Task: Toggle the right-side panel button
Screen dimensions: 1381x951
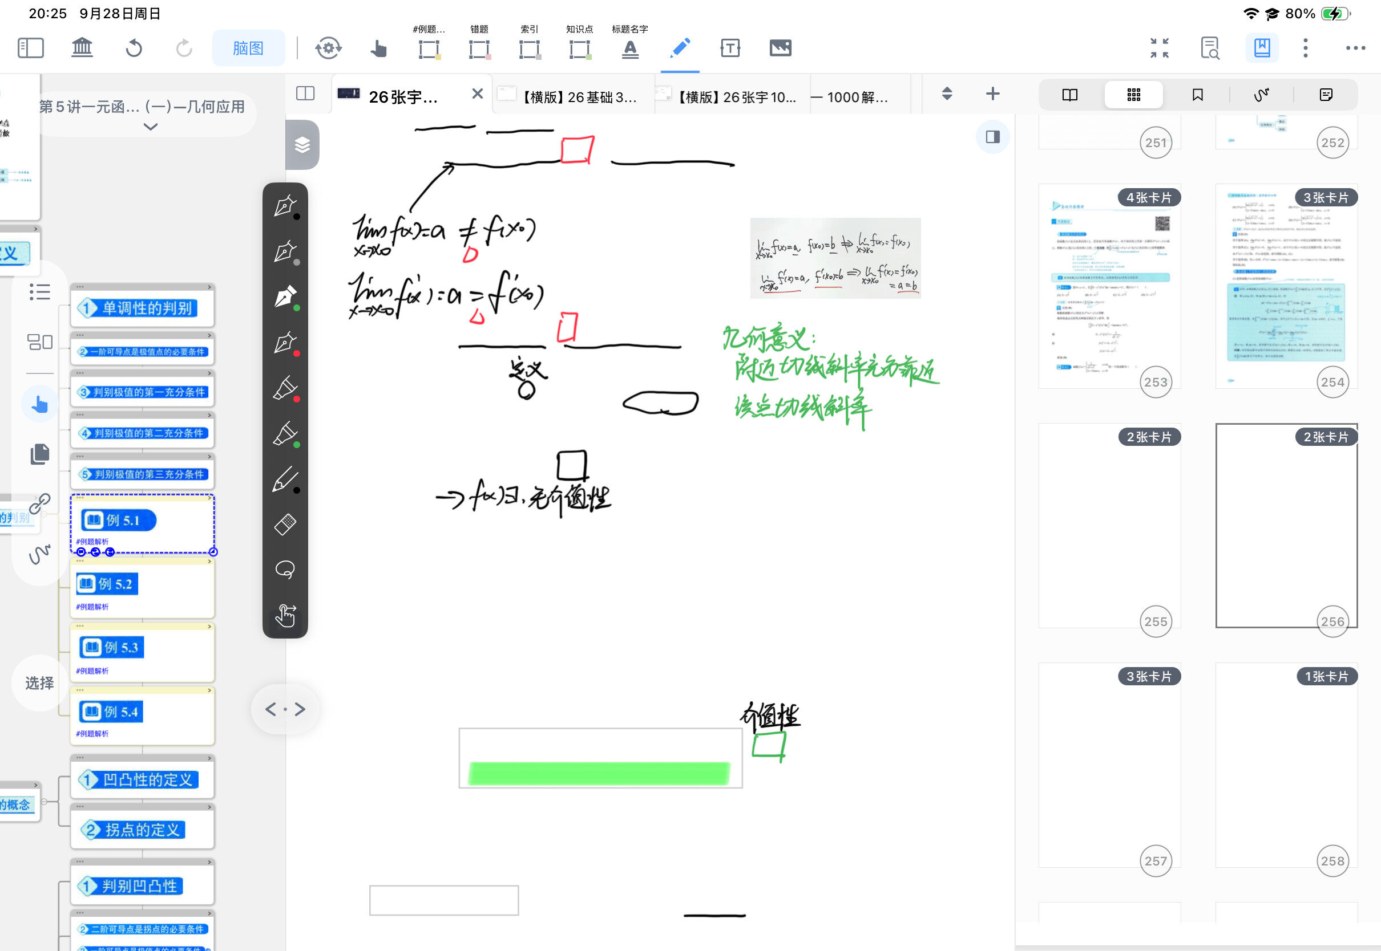Action: [992, 137]
